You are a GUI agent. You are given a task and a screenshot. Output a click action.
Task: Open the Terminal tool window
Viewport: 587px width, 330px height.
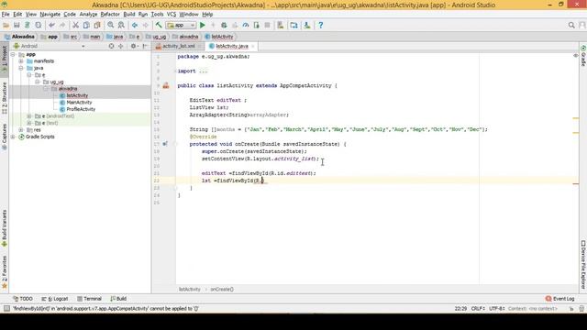tap(89, 299)
